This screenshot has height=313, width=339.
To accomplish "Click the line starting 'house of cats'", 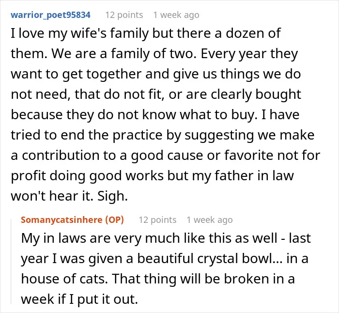I will pos(158,279).
